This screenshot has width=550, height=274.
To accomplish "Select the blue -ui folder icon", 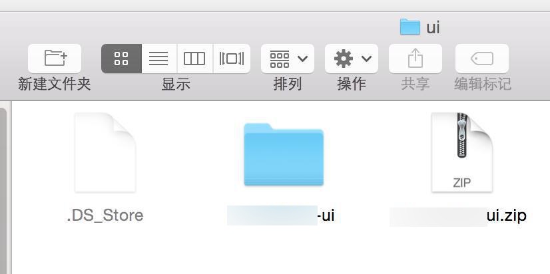I will [284, 154].
